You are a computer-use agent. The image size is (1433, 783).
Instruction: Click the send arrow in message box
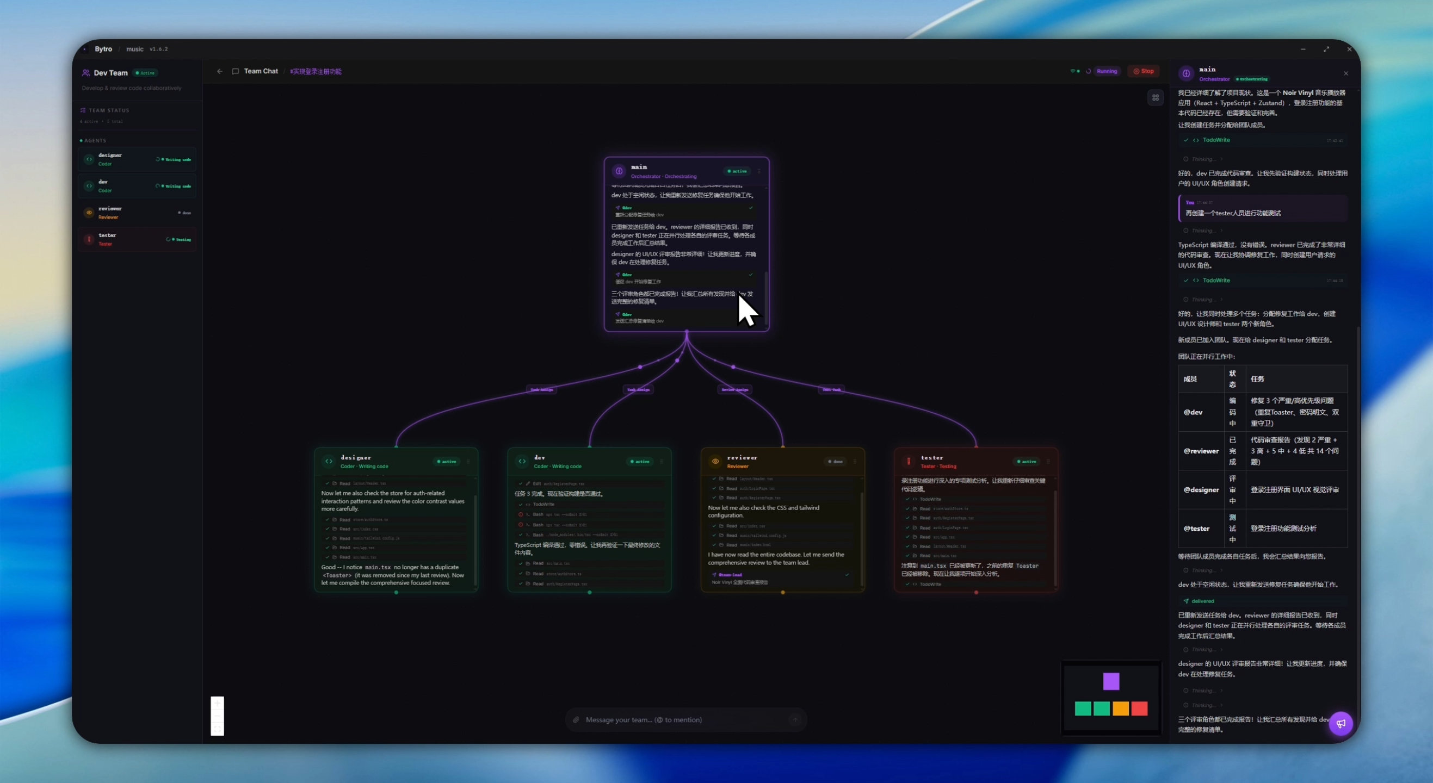click(x=795, y=719)
